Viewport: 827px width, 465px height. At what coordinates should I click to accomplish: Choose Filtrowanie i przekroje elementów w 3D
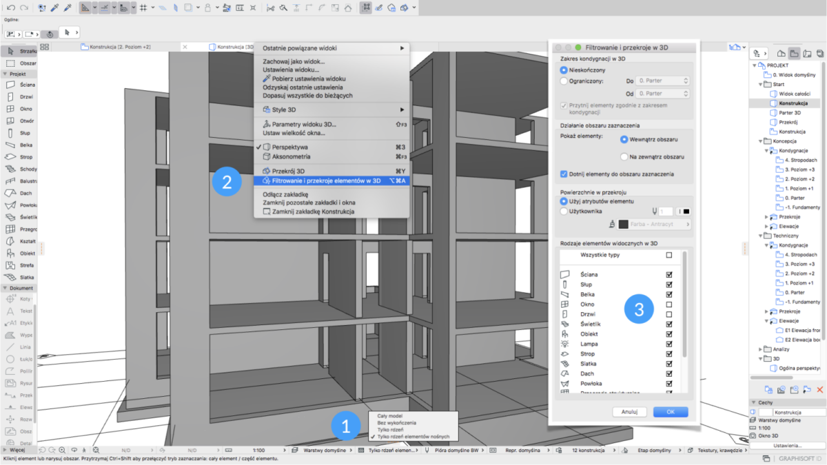click(325, 180)
